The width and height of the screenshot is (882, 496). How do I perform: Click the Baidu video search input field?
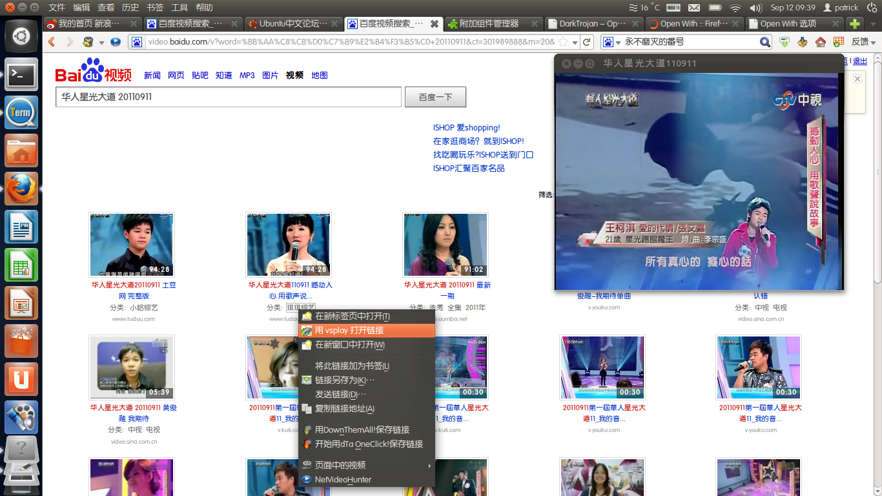click(x=229, y=98)
